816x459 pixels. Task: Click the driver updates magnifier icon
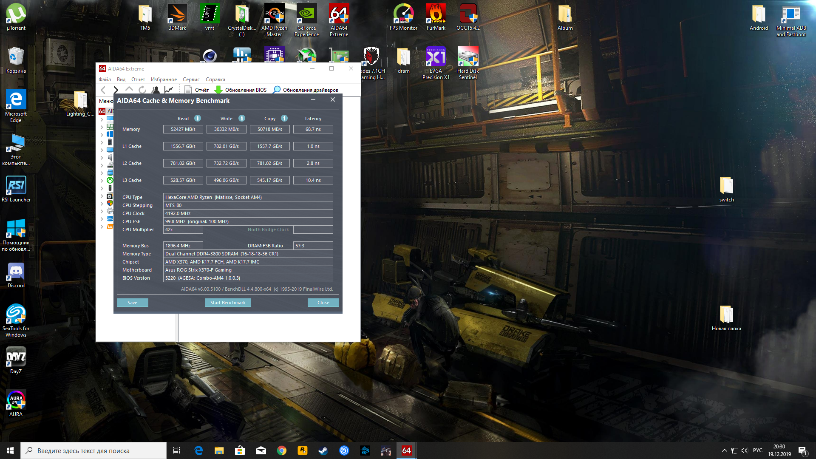pyautogui.click(x=277, y=90)
